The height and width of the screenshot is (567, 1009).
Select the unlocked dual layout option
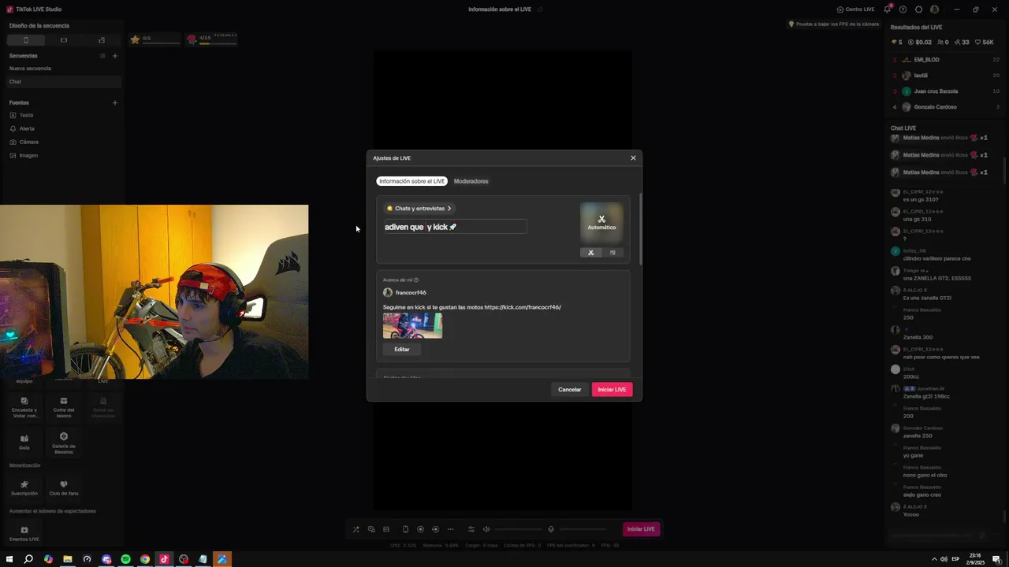[102, 40]
